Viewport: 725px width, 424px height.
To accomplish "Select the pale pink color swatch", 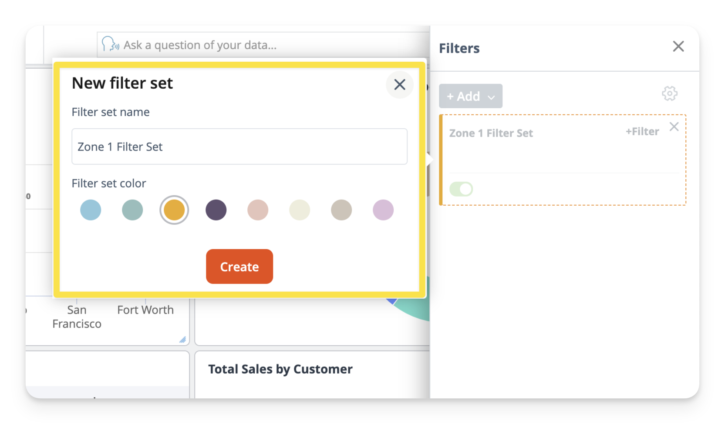I will (x=258, y=210).
